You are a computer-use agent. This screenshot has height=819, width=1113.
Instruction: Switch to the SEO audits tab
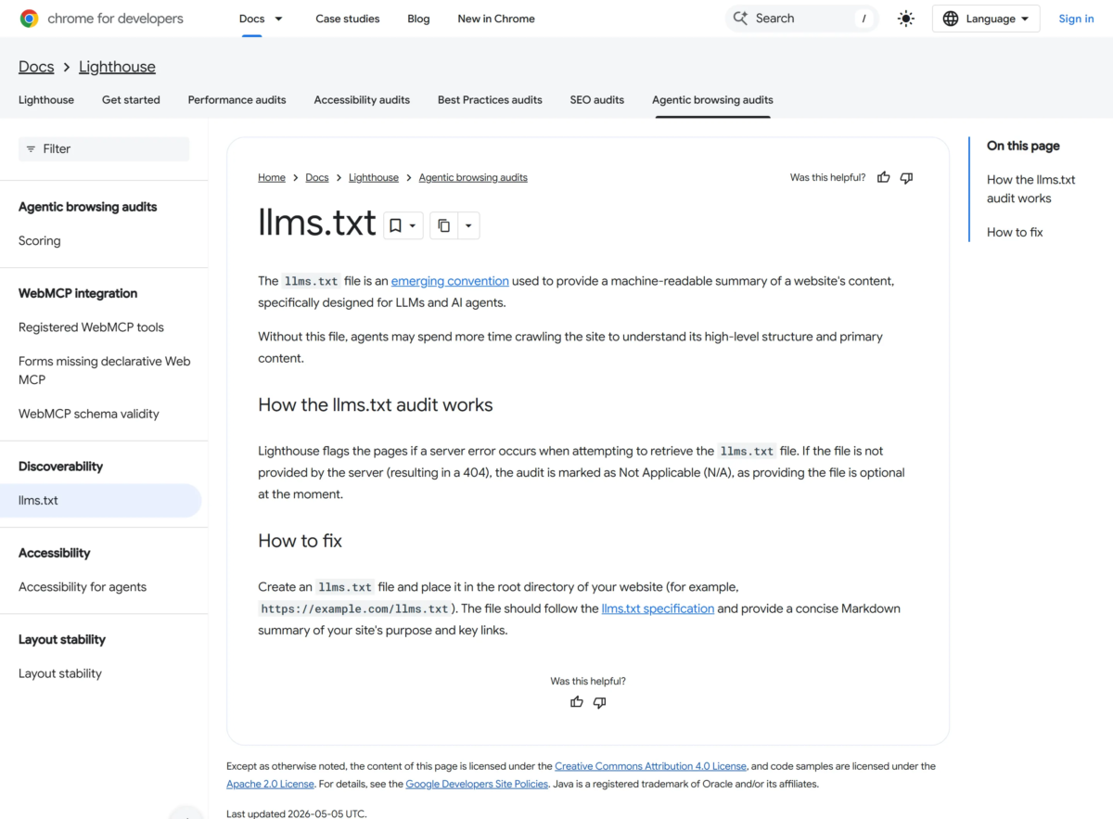click(597, 99)
